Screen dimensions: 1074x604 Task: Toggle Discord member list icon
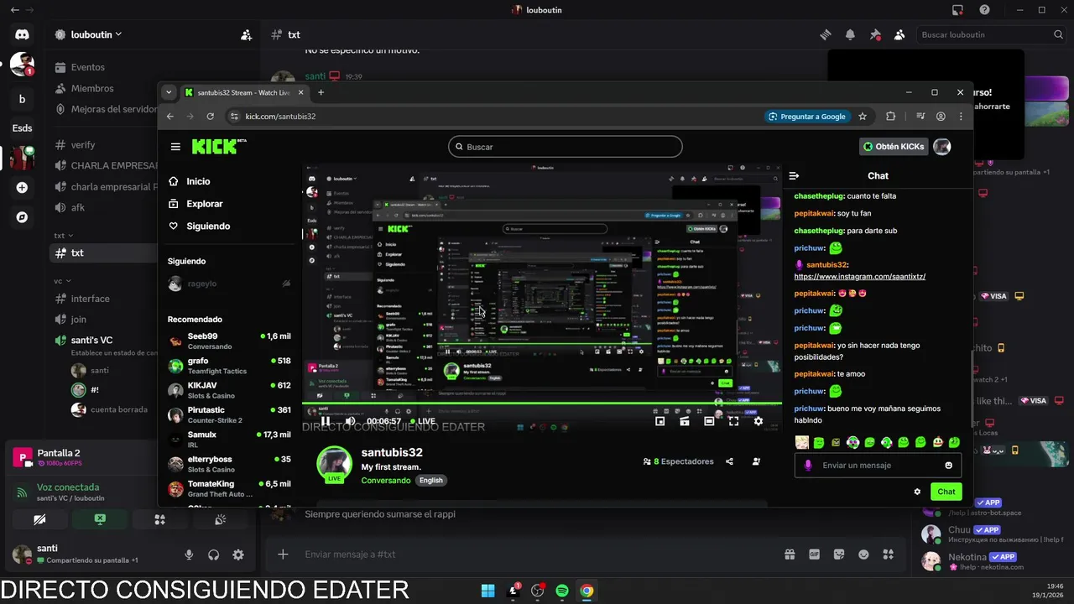[x=899, y=35]
